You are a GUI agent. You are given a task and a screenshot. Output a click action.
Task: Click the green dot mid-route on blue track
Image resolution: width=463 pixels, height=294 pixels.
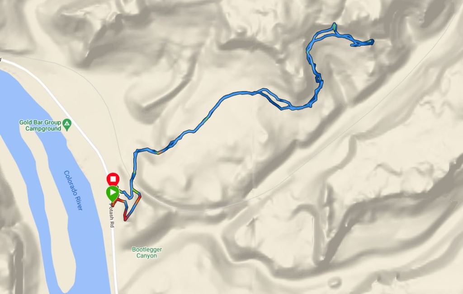[206, 119]
